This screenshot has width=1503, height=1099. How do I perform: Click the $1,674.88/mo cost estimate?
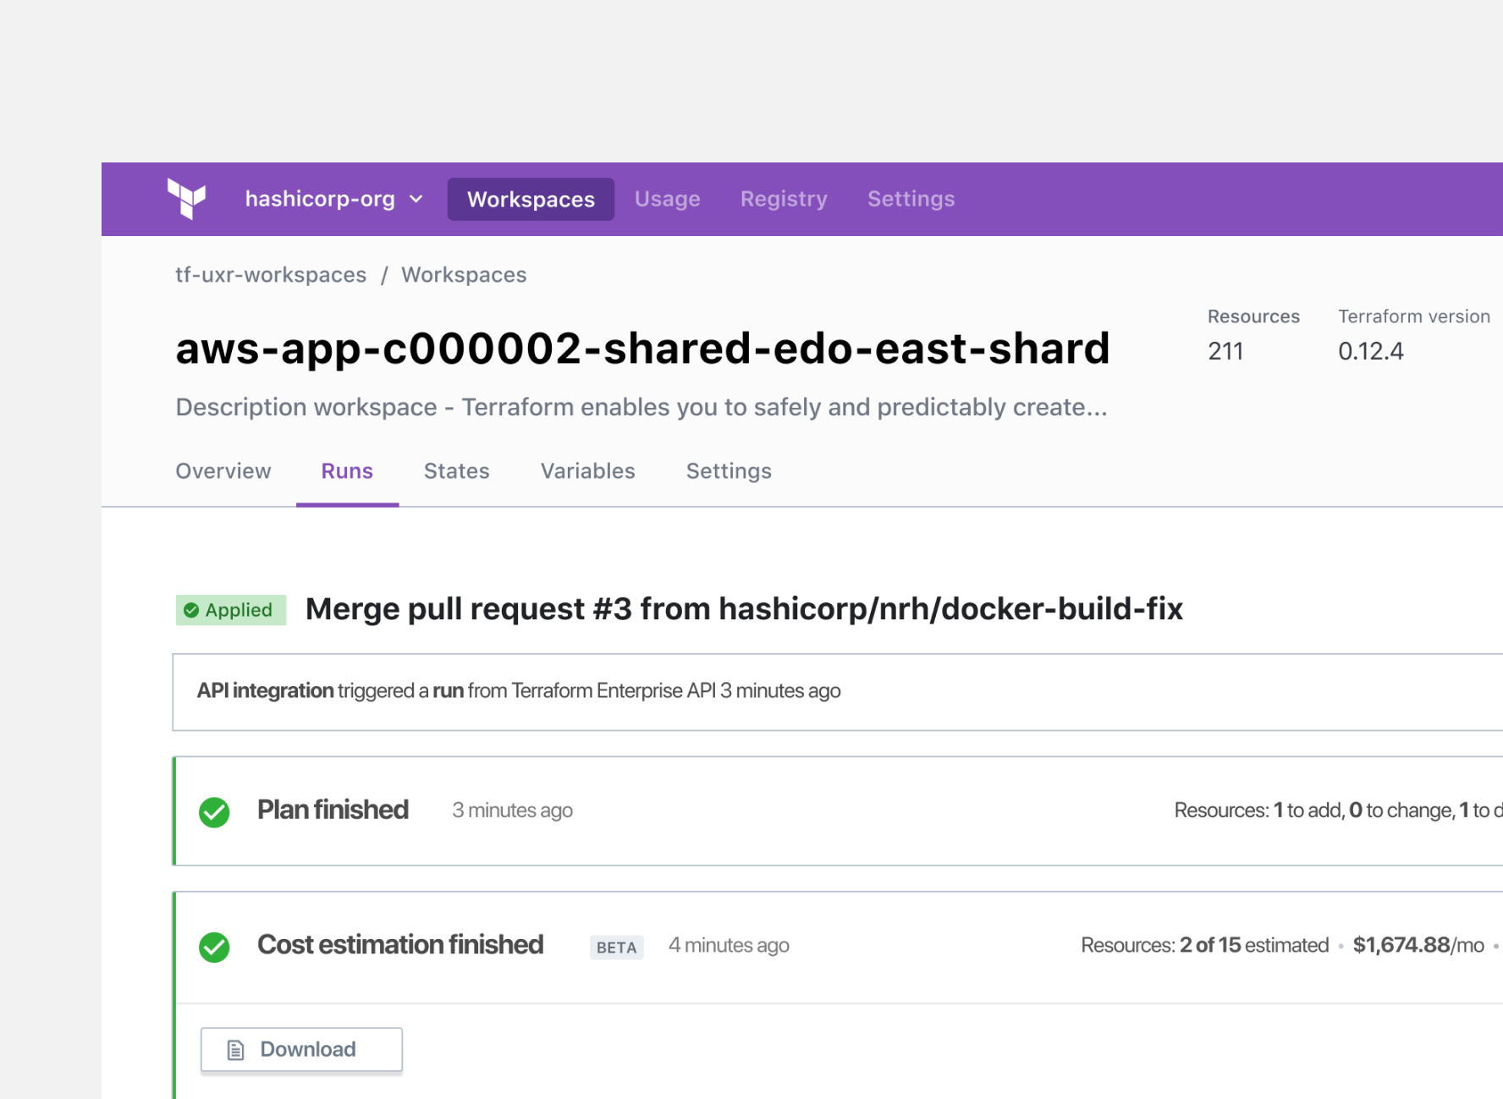1418,945
